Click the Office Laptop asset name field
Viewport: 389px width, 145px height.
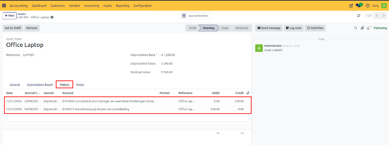point(25,45)
